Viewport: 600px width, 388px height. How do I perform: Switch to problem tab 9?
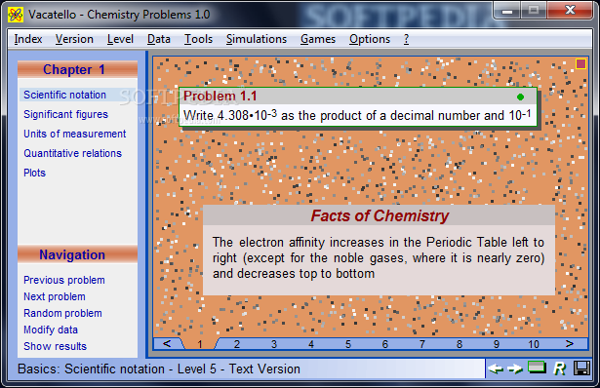(x=497, y=344)
